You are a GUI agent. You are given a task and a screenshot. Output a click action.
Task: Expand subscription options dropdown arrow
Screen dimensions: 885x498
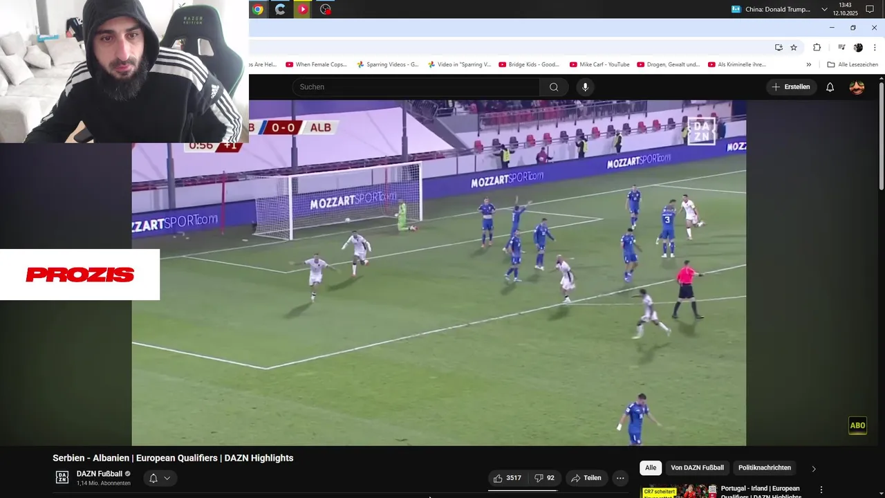pos(167,478)
